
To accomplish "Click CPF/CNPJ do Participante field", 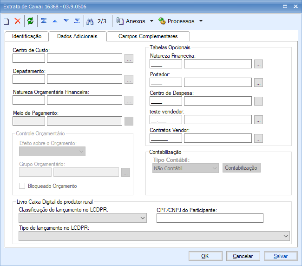I will click(x=210, y=218).
